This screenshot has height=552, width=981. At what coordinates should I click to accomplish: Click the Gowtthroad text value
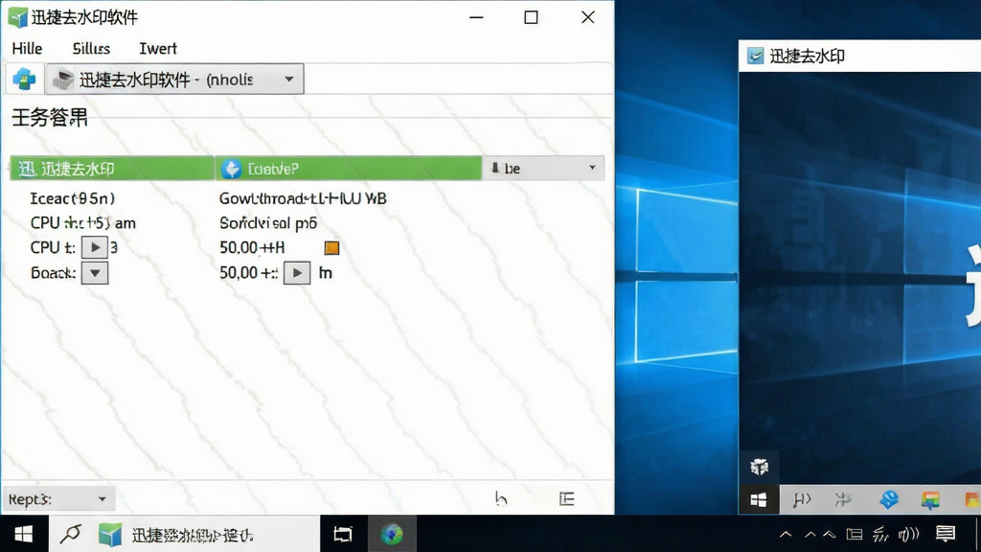click(303, 198)
